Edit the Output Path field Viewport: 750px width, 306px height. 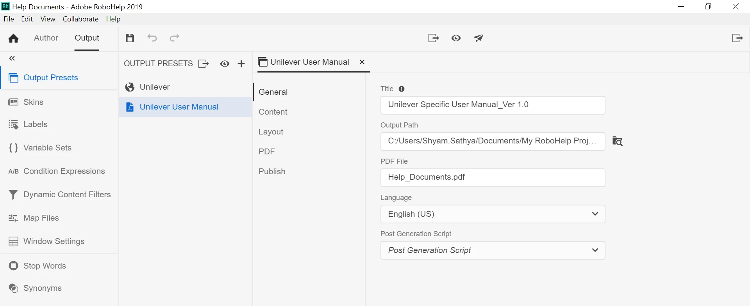pyautogui.click(x=493, y=141)
